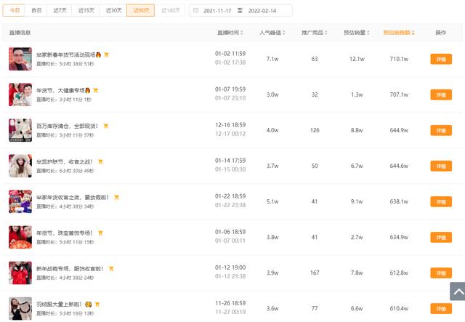Sort by 直播时间 column
Image resolution: width=465 pixels, height=322 pixels.
pyautogui.click(x=230, y=33)
